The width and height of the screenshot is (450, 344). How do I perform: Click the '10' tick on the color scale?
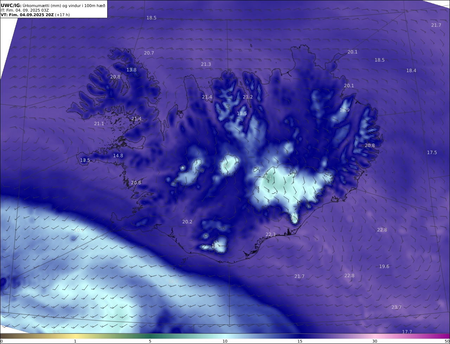[x=225, y=341]
